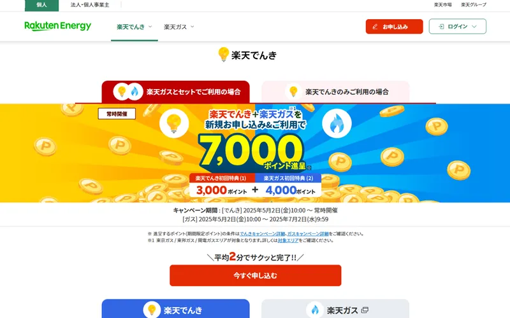The height and width of the screenshot is (318, 510).
Task: Click the lightbulb icon in でんきのみ tab
Action: click(x=293, y=92)
